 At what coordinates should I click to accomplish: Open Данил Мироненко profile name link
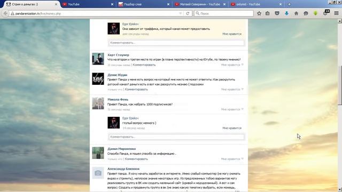[121, 149]
